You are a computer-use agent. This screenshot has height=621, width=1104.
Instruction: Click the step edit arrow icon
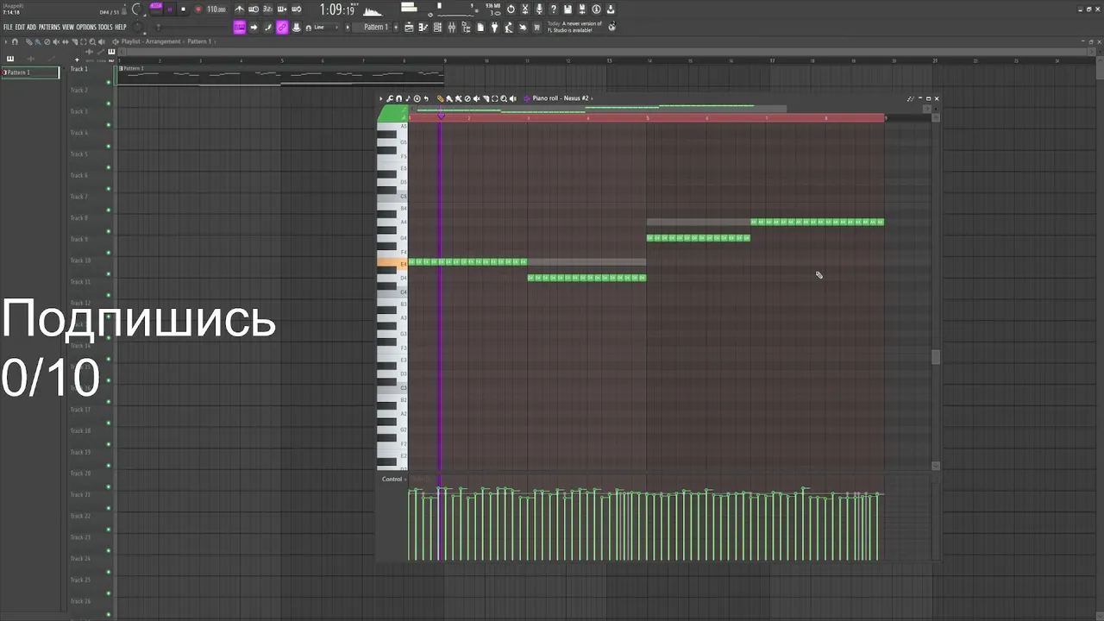[254, 27]
